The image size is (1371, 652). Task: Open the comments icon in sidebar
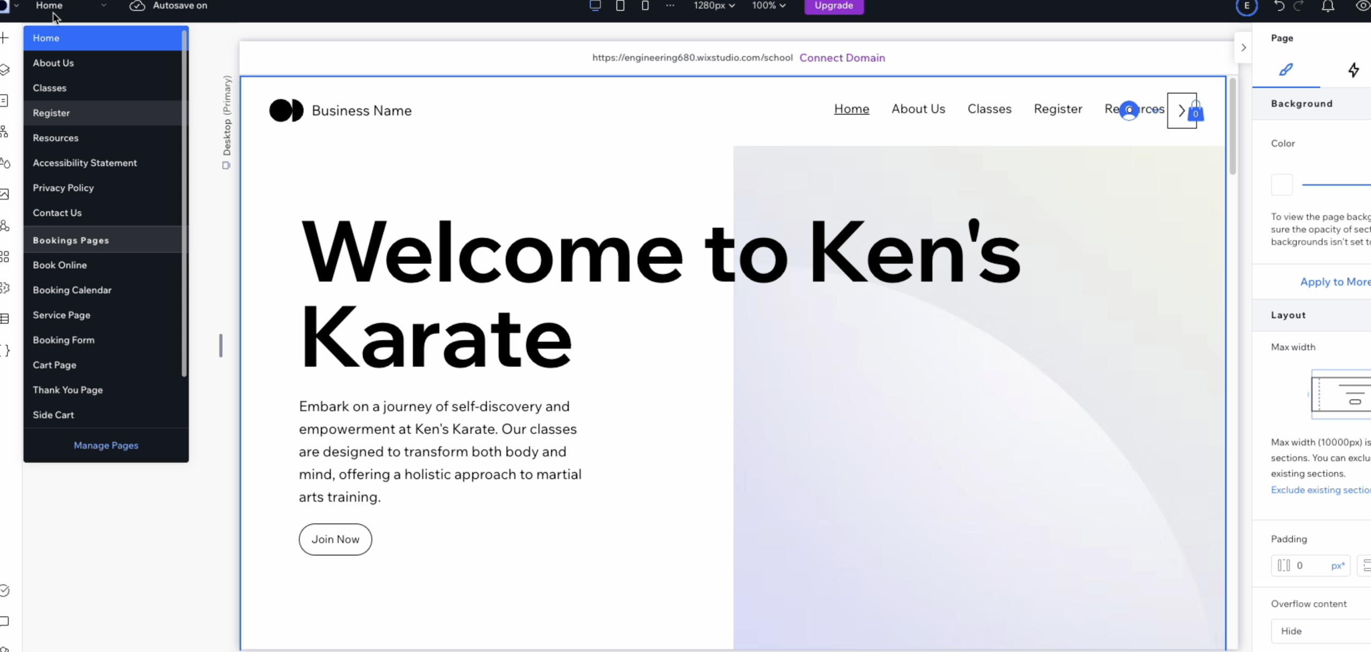coord(4,621)
